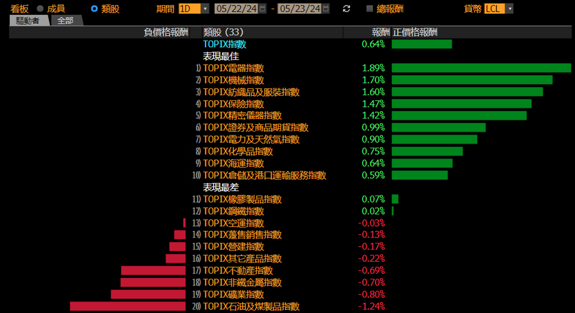Open TOPIX電器指數 row

[233, 68]
